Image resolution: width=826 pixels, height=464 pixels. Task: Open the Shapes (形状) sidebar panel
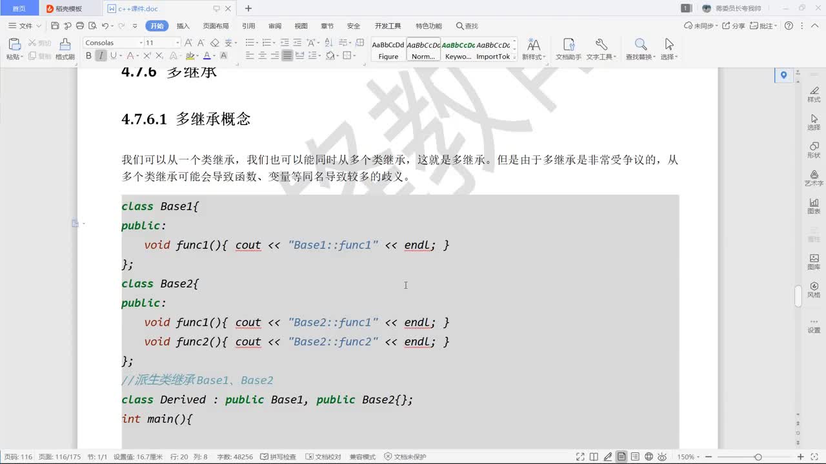click(x=814, y=150)
